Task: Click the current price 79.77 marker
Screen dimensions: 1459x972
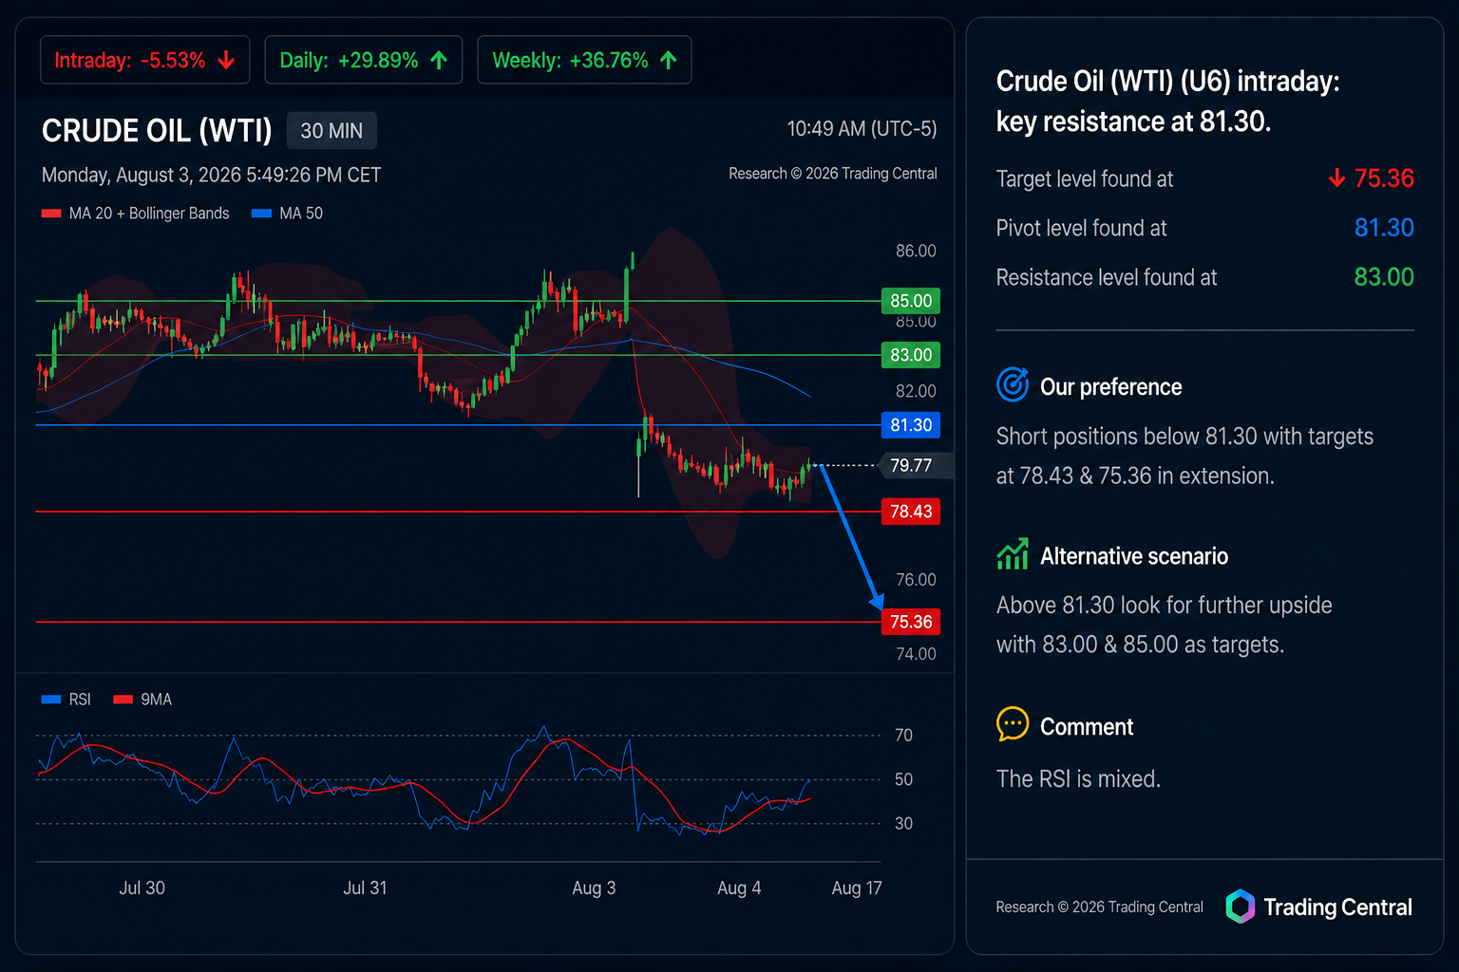Action: (x=911, y=465)
